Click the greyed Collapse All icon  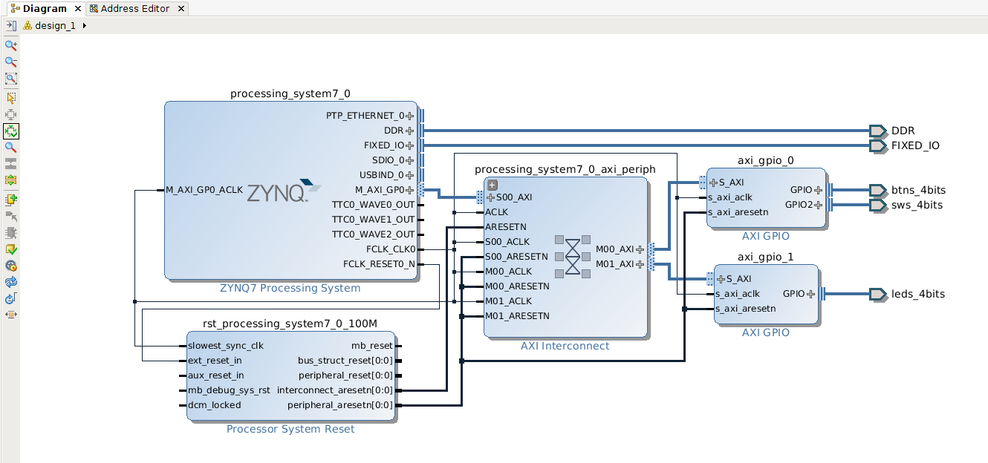point(11,164)
